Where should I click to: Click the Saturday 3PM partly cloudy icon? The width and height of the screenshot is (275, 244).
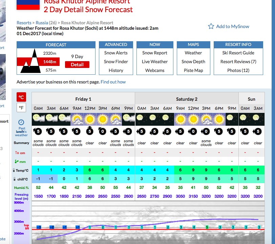[x=206, y=119]
